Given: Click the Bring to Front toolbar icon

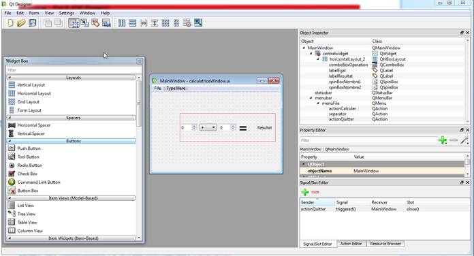Looking at the screenshot, I should pos(59,23).
